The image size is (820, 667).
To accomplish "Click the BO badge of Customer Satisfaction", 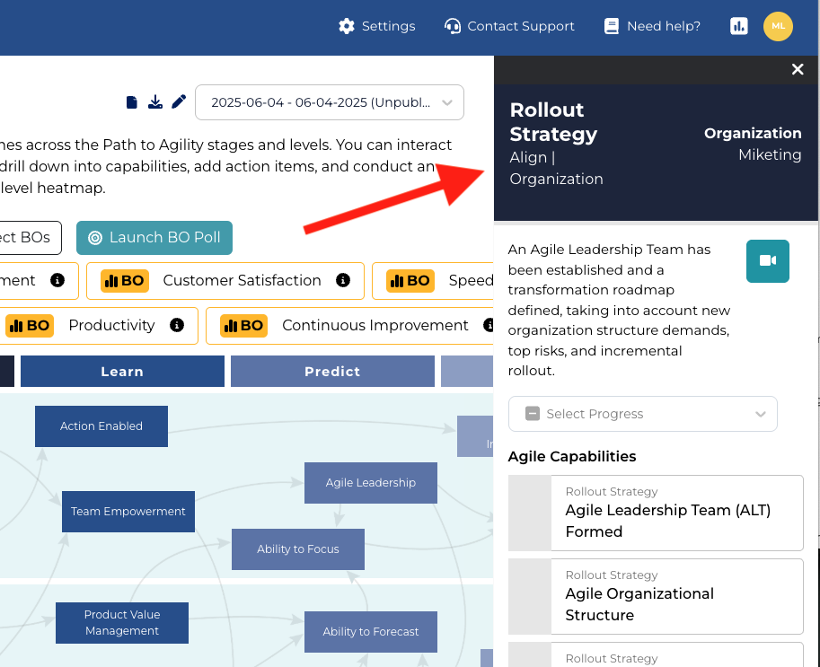I will (125, 281).
